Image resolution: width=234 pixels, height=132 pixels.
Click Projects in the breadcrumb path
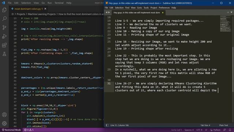[x=21, y=14]
